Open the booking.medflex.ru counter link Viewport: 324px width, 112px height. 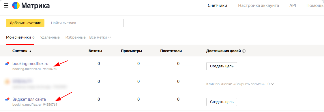tap(30, 64)
